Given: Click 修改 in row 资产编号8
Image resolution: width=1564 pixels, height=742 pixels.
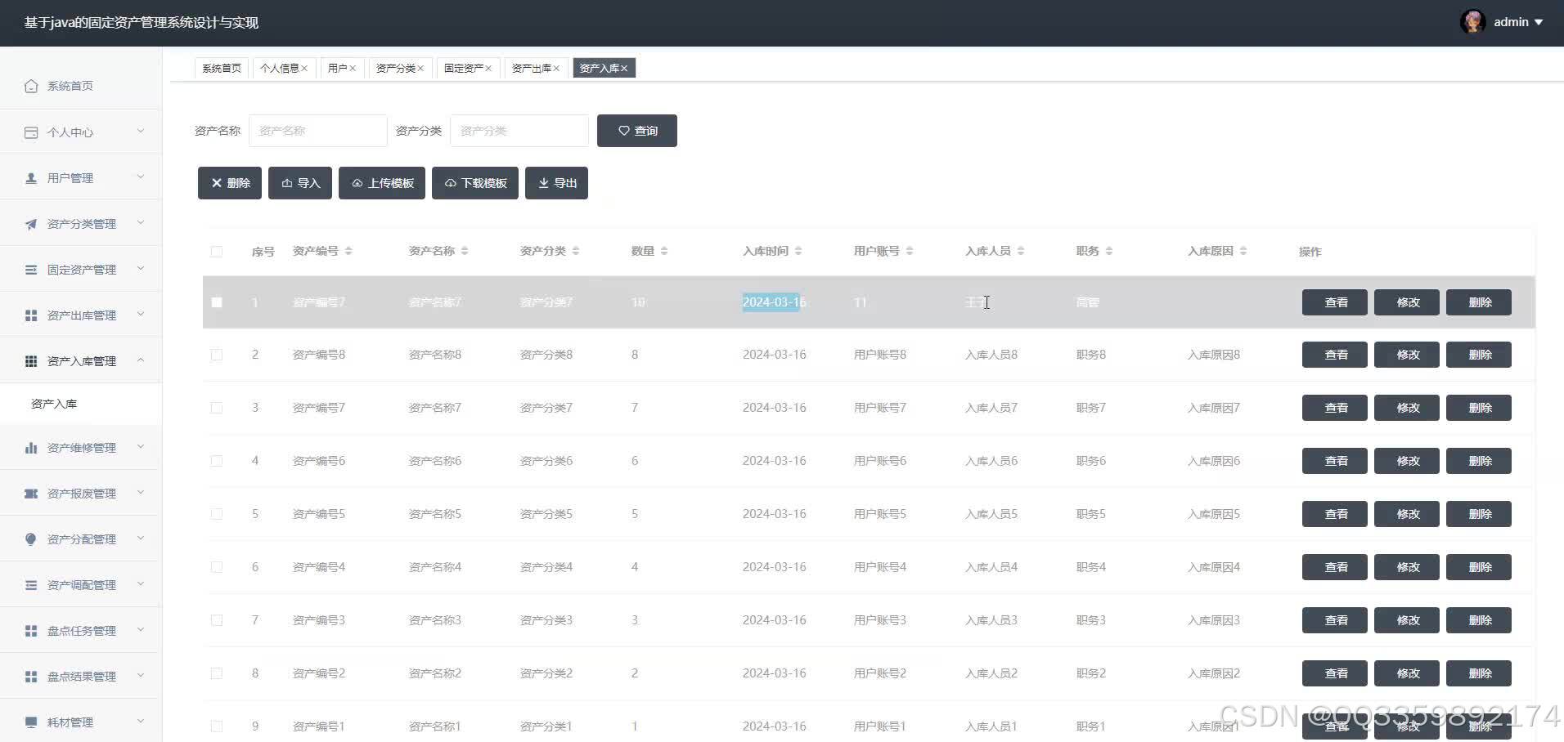Looking at the screenshot, I should click(1407, 355).
